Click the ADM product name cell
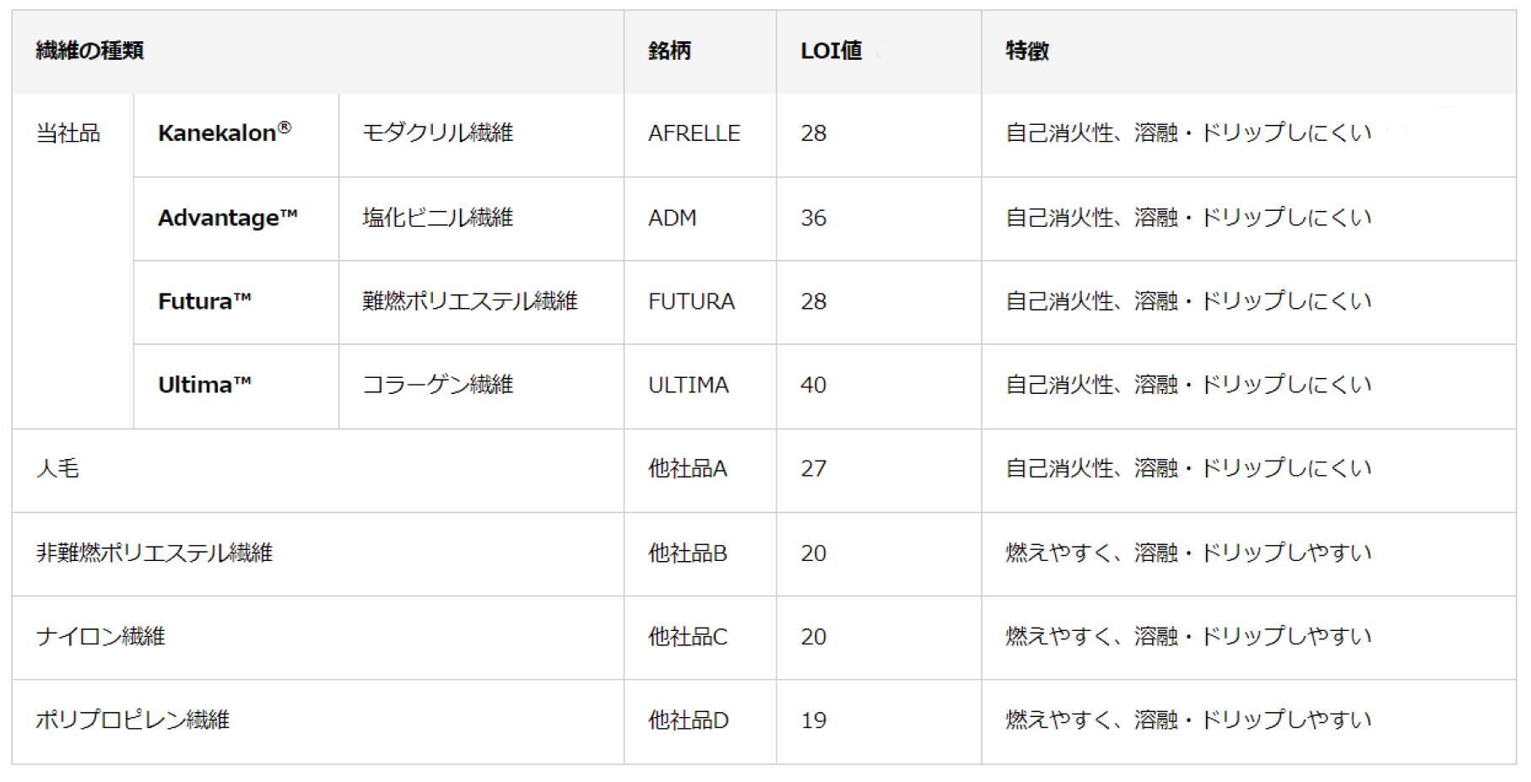Image resolution: width=1531 pixels, height=782 pixels. click(672, 218)
